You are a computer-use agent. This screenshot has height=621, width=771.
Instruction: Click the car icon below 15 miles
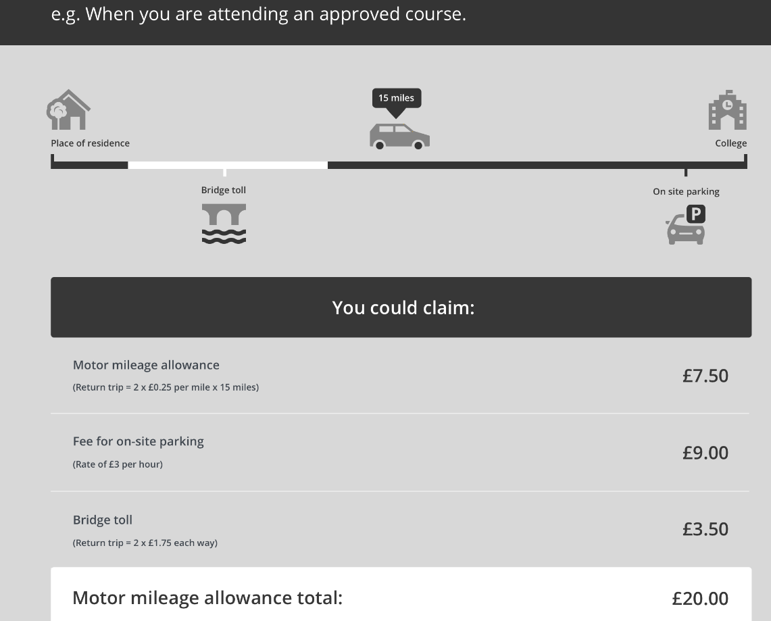[399, 136]
